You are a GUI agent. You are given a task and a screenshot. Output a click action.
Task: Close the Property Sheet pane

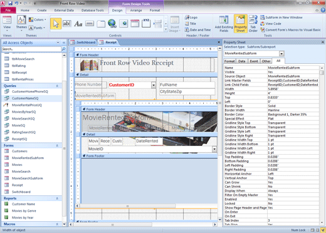pyautogui.click(x=322, y=42)
